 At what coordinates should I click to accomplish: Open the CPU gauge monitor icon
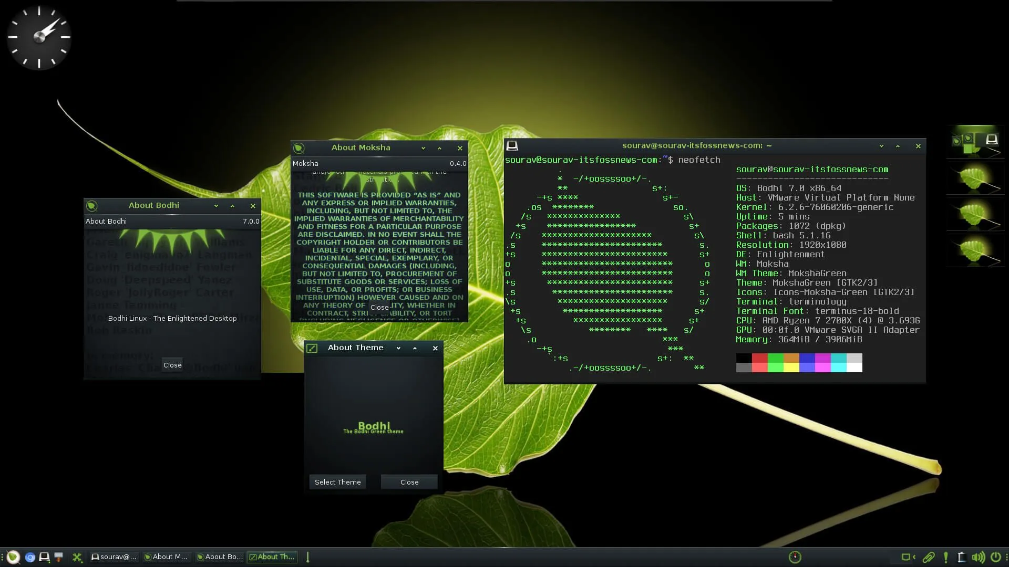(795, 557)
